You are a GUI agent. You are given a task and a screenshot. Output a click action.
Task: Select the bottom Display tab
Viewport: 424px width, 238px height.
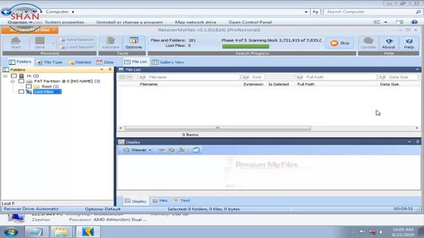click(x=135, y=201)
